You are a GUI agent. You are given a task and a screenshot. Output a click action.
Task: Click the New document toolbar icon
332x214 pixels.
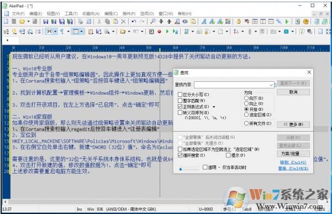tap(6, 22)
